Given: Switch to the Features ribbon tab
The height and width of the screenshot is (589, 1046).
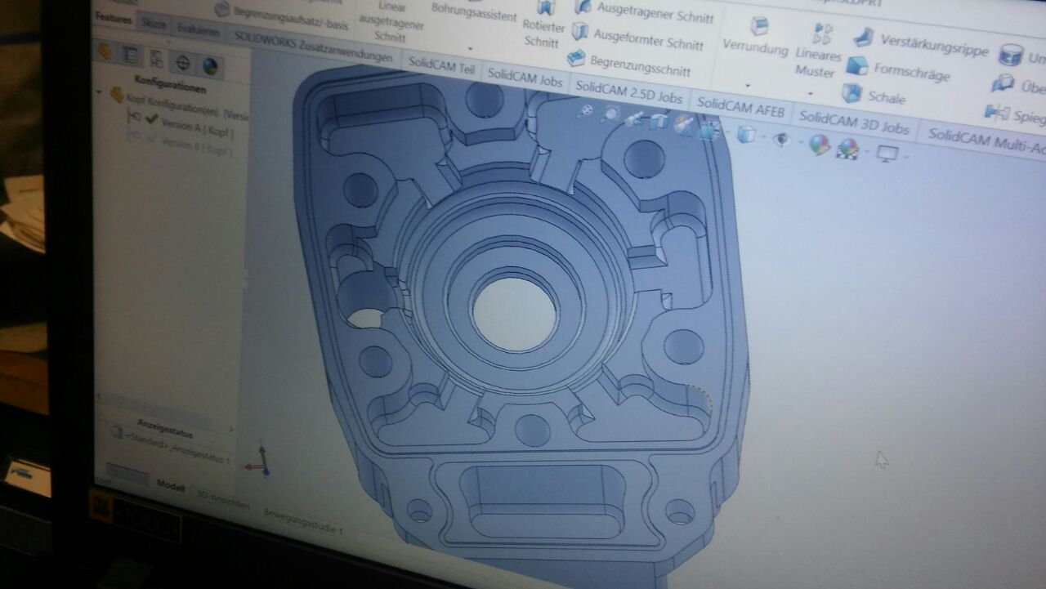Looking at the screenshot, I should pos(114,18).
